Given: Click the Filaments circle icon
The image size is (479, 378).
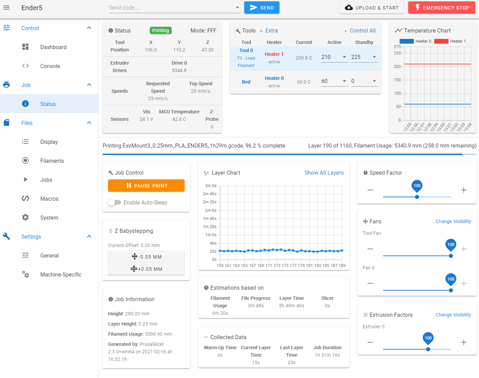Looking at the screenshot, I should click(25, 160).
